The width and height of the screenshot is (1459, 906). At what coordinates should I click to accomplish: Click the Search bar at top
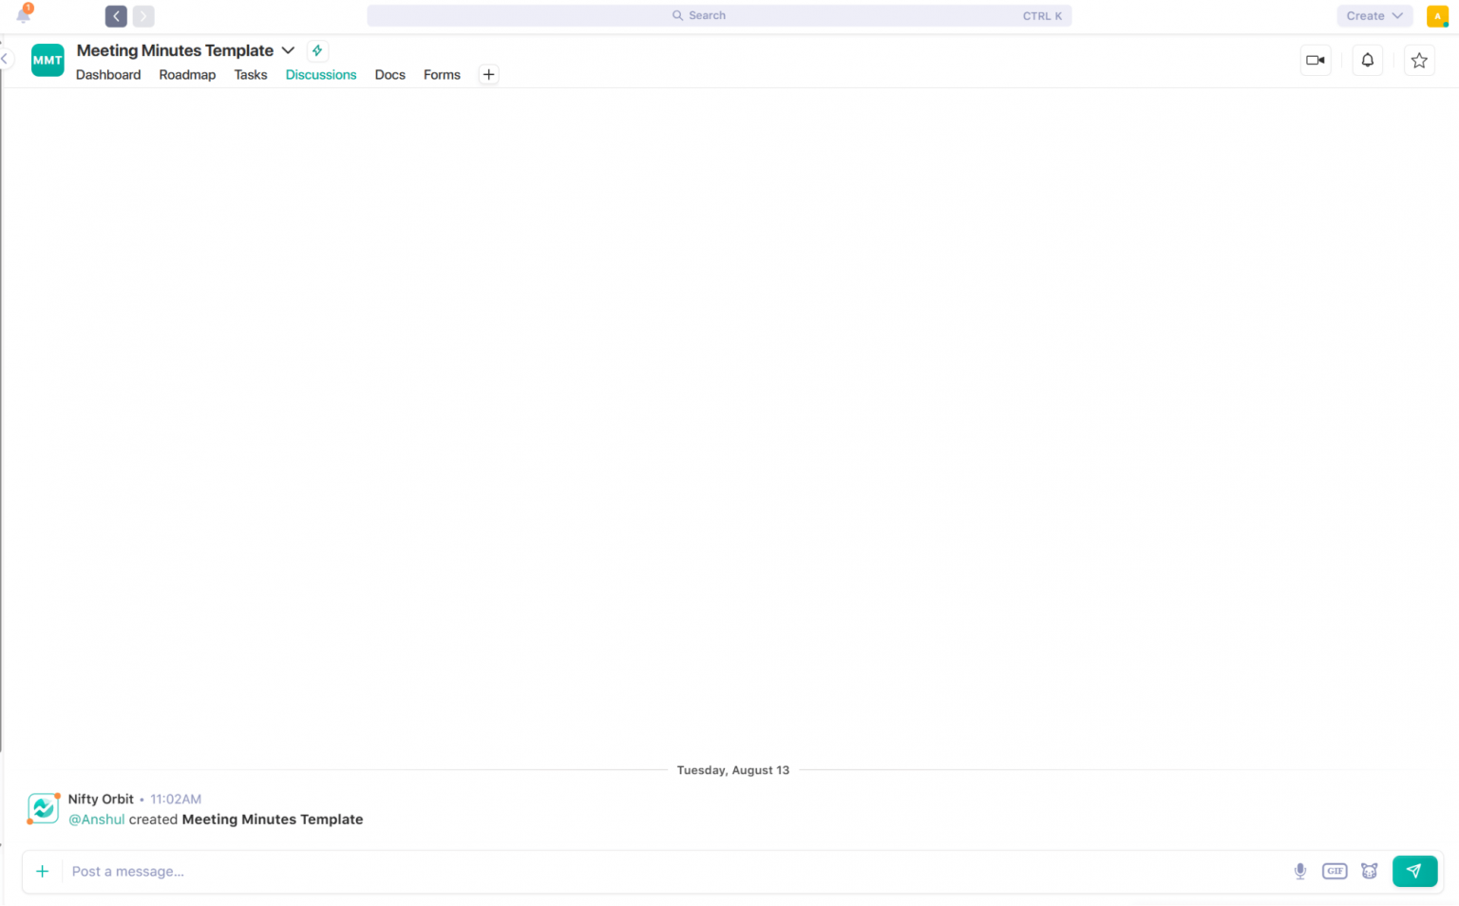[x=718, y=16]
